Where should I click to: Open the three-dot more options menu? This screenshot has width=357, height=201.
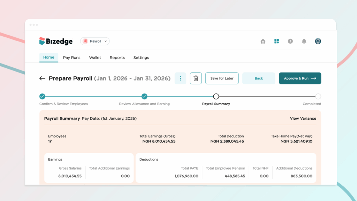click(180, 79)
